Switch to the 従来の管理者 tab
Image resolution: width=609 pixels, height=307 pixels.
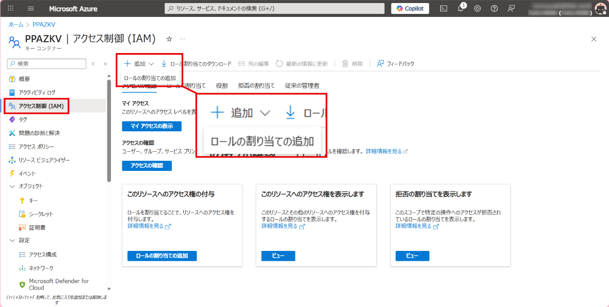pos(302,86)
